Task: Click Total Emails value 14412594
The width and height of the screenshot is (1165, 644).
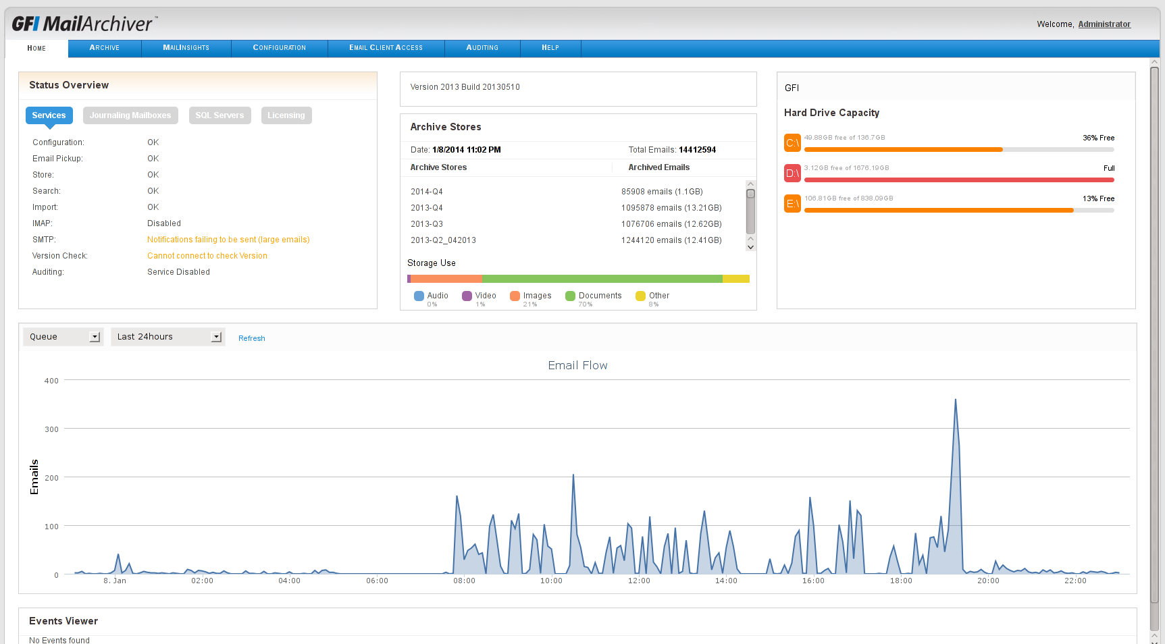Action: point(697,150)
